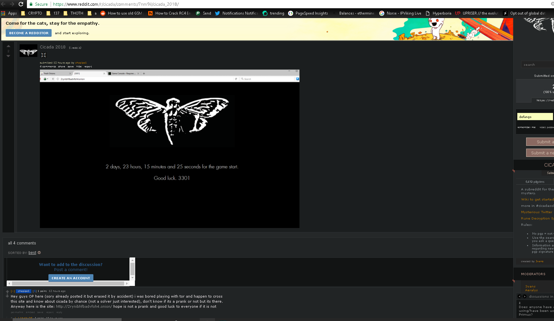
Task: Click the remember me option
Action: (526, 127)
